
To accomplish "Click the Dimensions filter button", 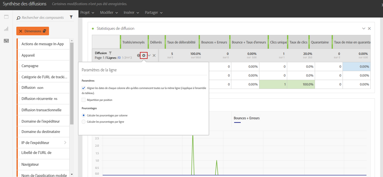I will point(33,31).
